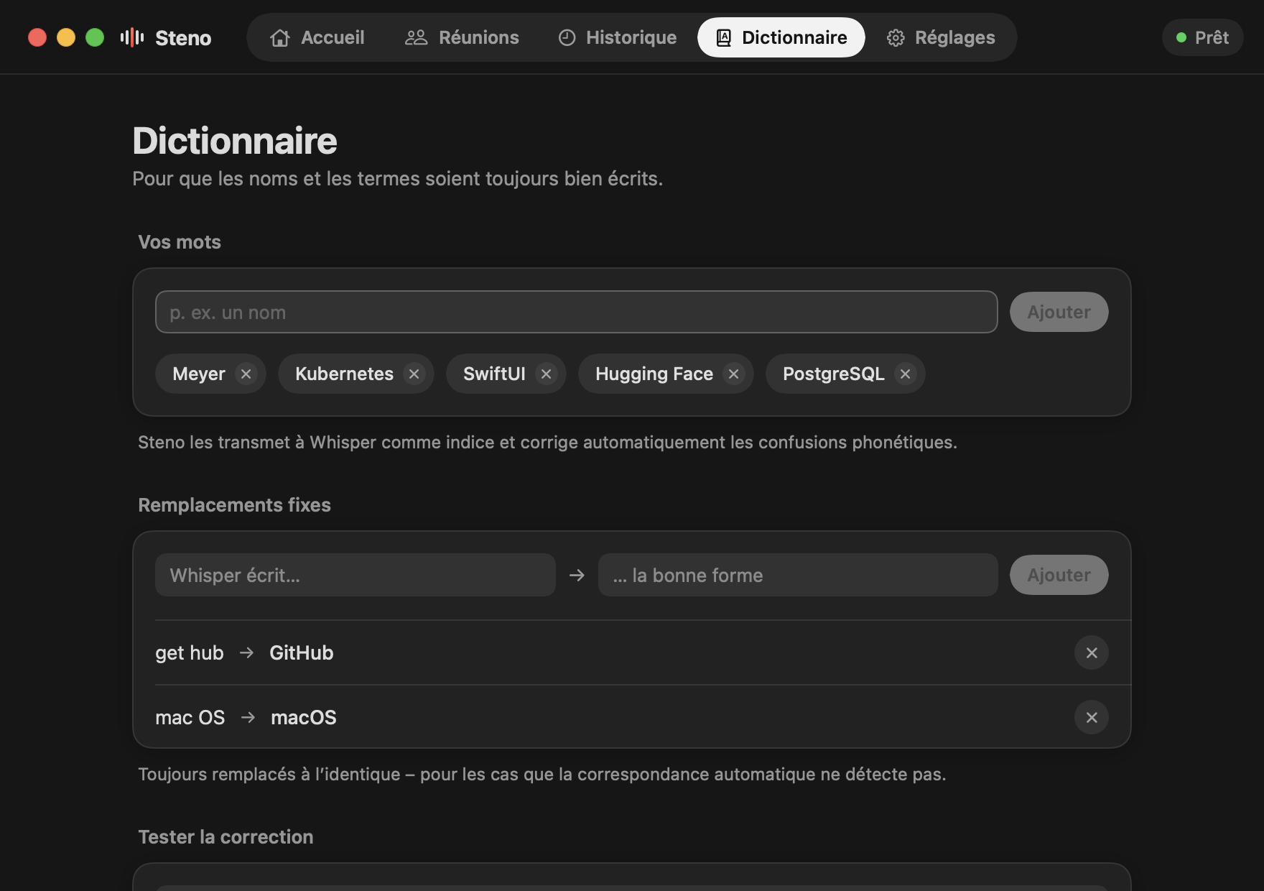Screen dimensions: 1264x891
Task: Select the Dictionnaire tab
Action: coord(781,37)
